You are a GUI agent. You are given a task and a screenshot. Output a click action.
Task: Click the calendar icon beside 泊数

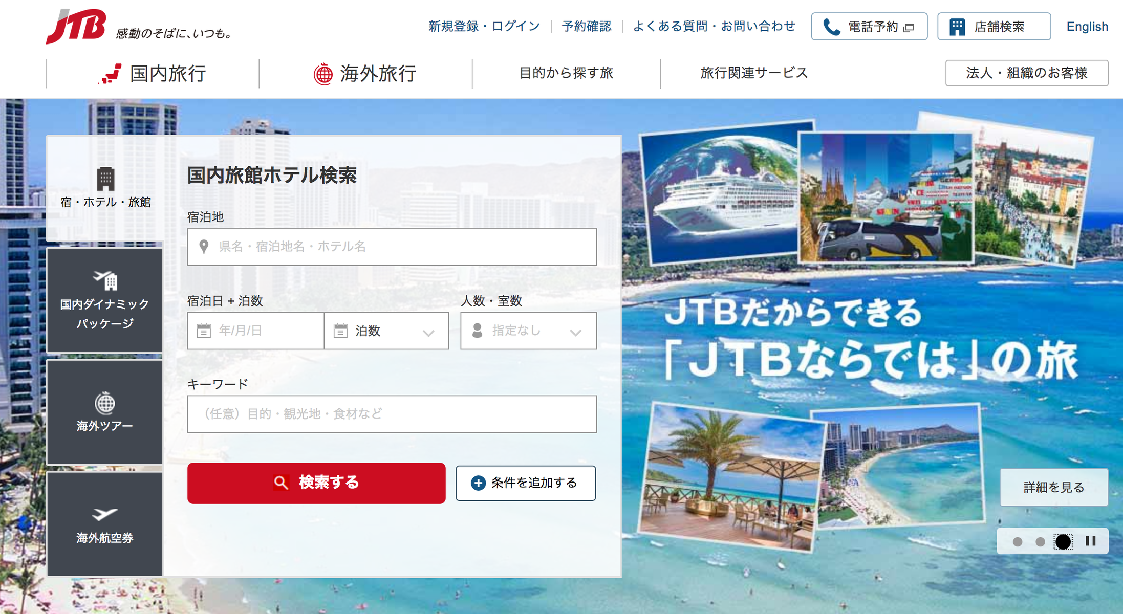(x=340, y=331)
